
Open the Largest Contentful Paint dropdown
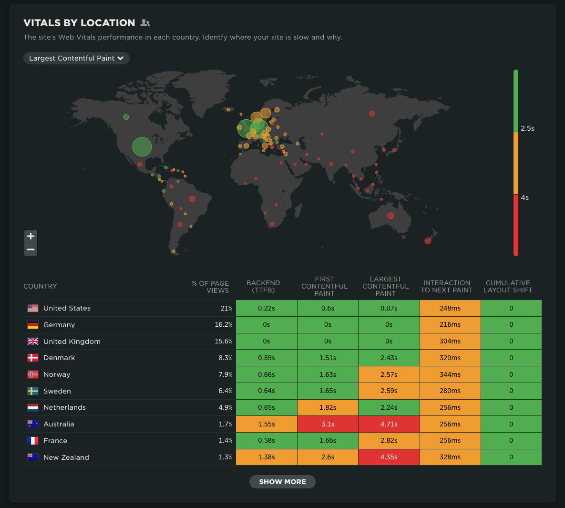tap(76, 58)
